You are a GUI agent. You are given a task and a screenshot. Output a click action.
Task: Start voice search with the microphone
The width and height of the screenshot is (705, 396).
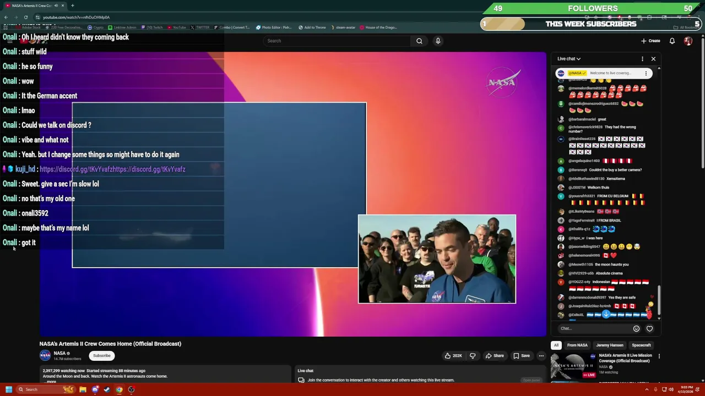click(x=438, y=41)
